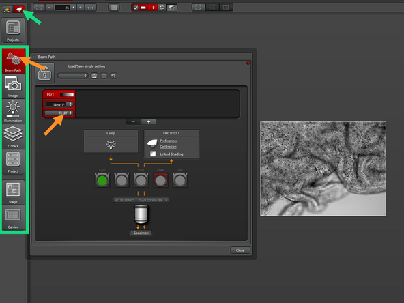Image resolution: width=404 pixels, height=303 pixels.
Task: Click the Lamp bulb icon
Action: point(111,144)
